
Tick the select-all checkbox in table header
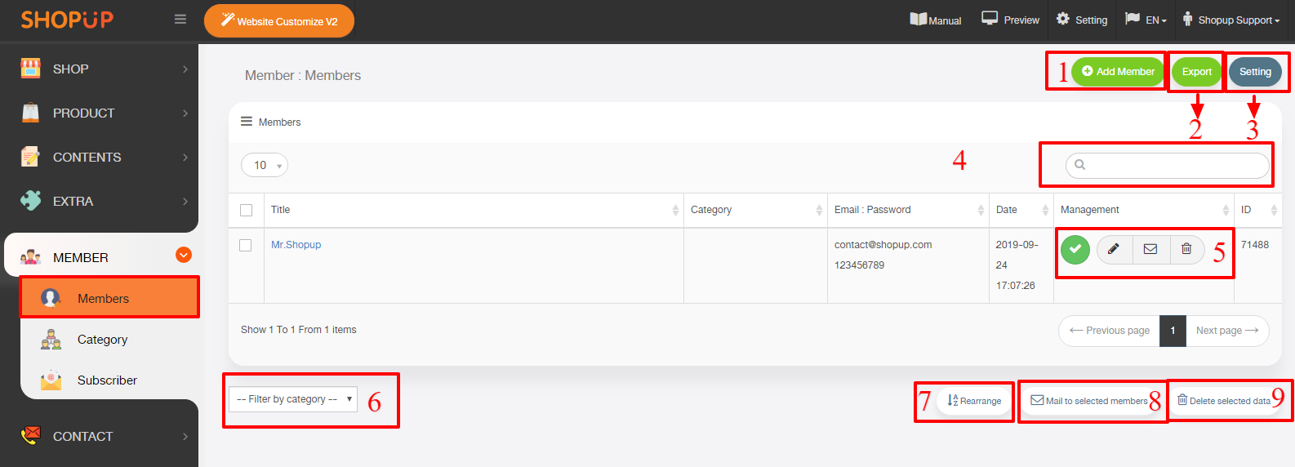pyautogui.click(x=246, y=210)
